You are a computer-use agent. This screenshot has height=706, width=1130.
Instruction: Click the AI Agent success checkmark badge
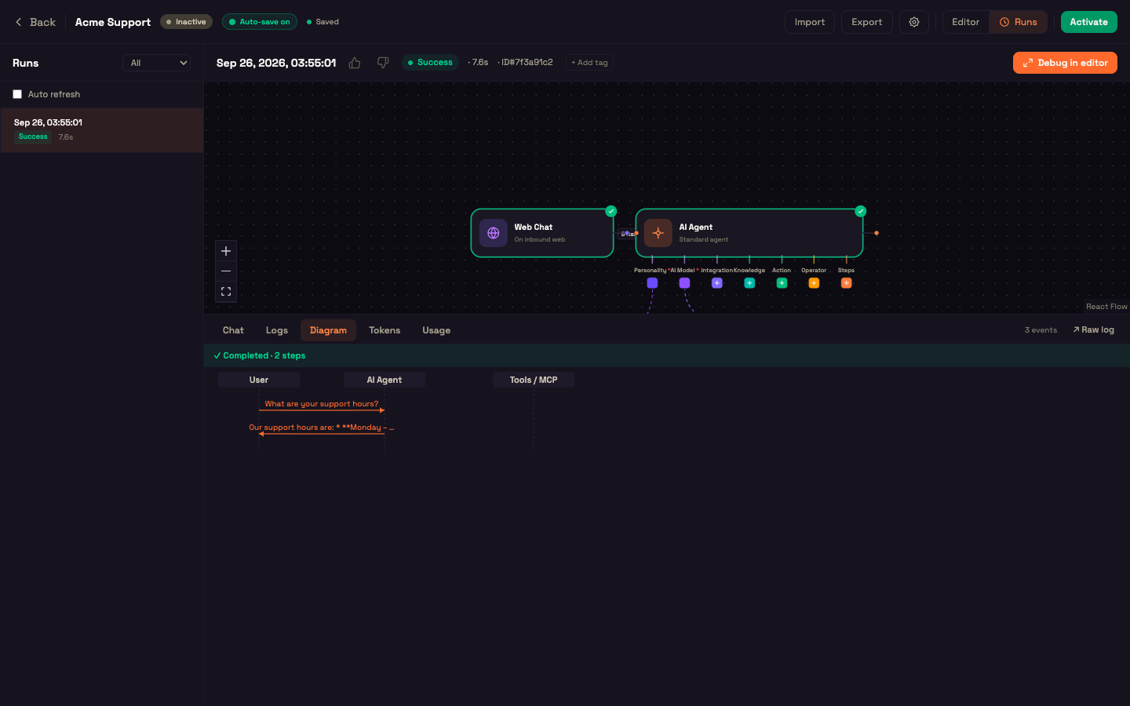(861, 211)
